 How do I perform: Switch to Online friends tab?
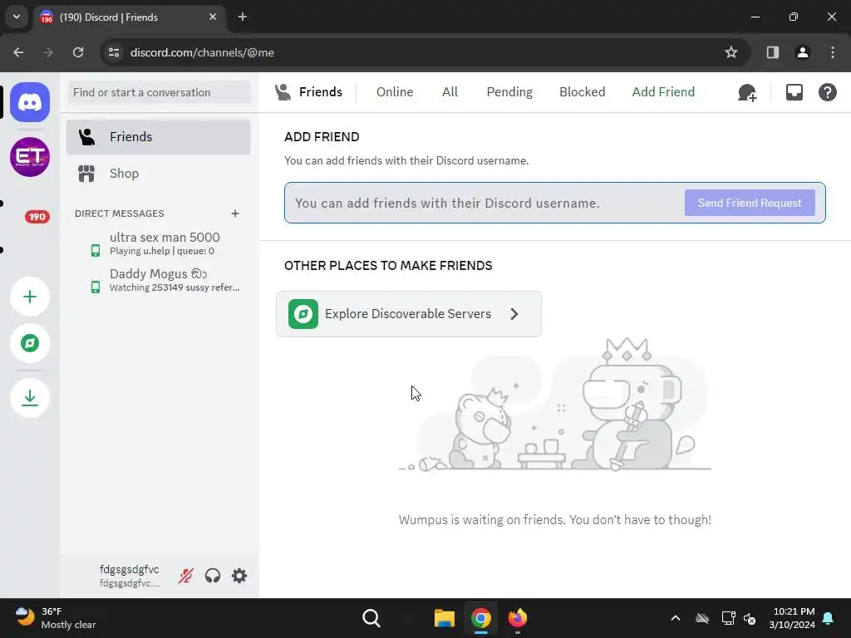(x=395, y=92)
